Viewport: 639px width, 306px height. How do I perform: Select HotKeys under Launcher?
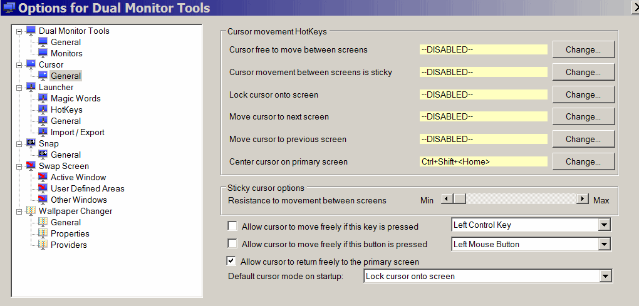point(66,110)
